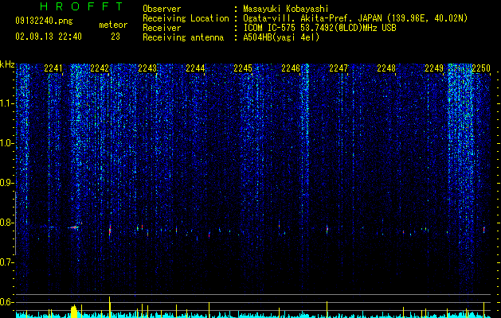Select the filename 09132240.png
Screen dimensions: 501x318
point(44,21)
